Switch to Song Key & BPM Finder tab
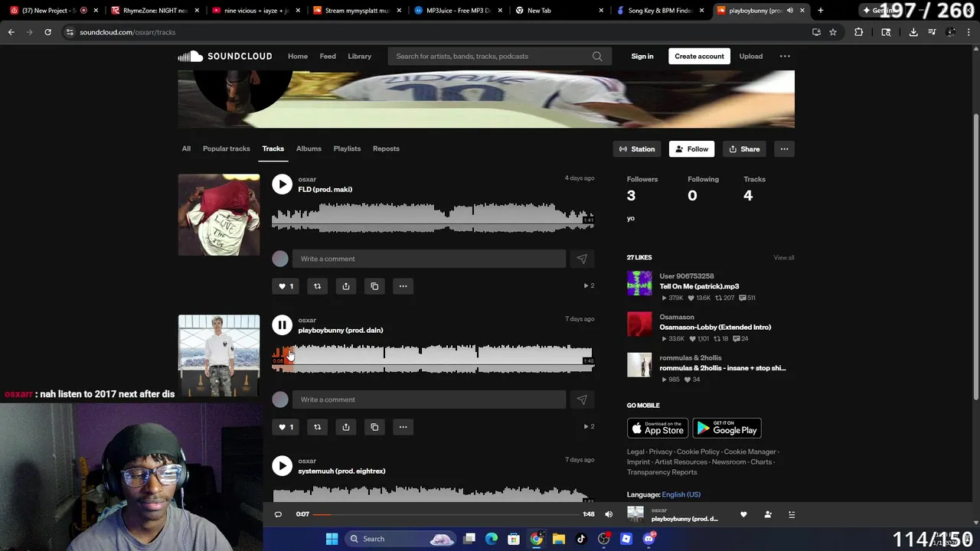Screen dimensions: 980x551 coord(658,11)
